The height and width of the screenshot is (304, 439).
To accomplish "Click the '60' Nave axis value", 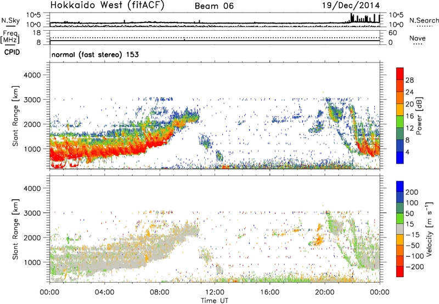I will (x=392, y=33).
